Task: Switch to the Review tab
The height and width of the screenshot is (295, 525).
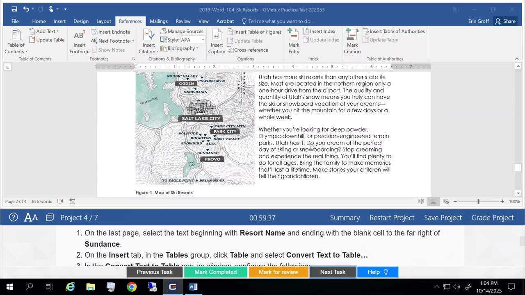Action: point(183,21)
